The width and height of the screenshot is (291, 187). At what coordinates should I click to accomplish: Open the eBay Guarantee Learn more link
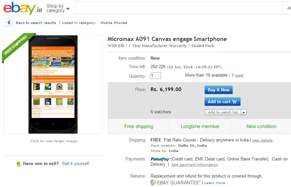click(x=215, y=183)
